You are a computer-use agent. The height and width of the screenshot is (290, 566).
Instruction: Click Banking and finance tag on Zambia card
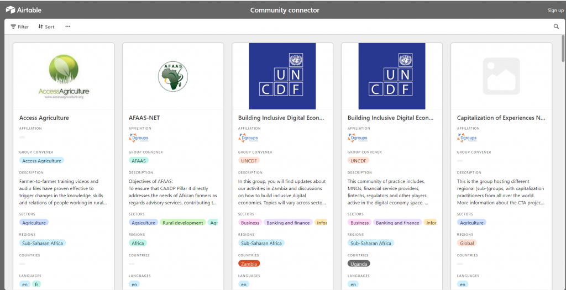[x=288, y=223]
